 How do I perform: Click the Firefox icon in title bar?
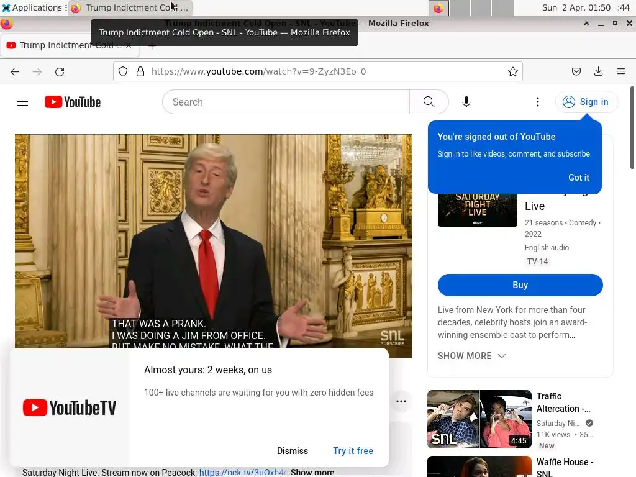pyautogui.click(x=6, y=24)
